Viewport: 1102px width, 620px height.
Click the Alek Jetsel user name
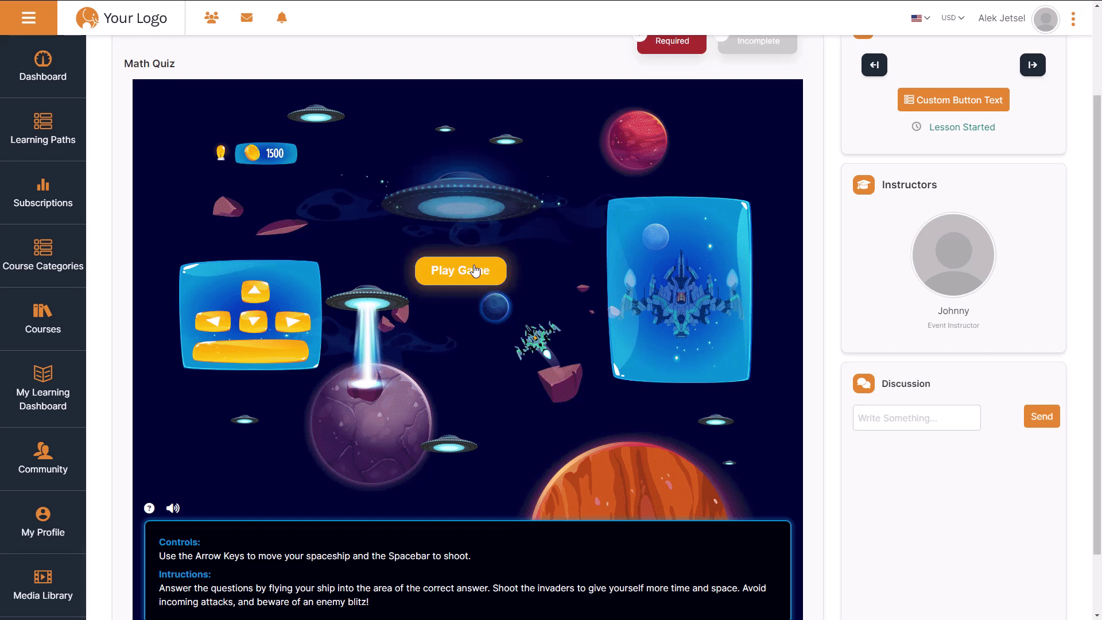click(1002, 18)
